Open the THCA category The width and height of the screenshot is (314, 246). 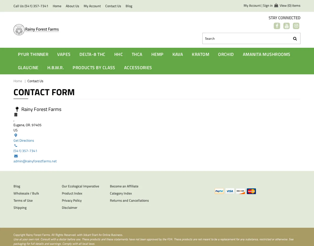tap(137, 54)
